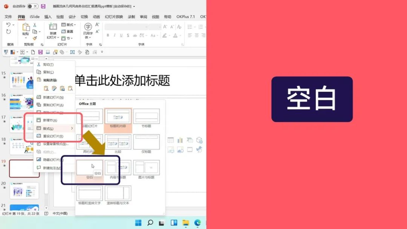Image resolution: width=407 pixels, height=229 pixels.
Task: Click the New Slide (新建幻灯片) icon
Action: tap(53, 29)
